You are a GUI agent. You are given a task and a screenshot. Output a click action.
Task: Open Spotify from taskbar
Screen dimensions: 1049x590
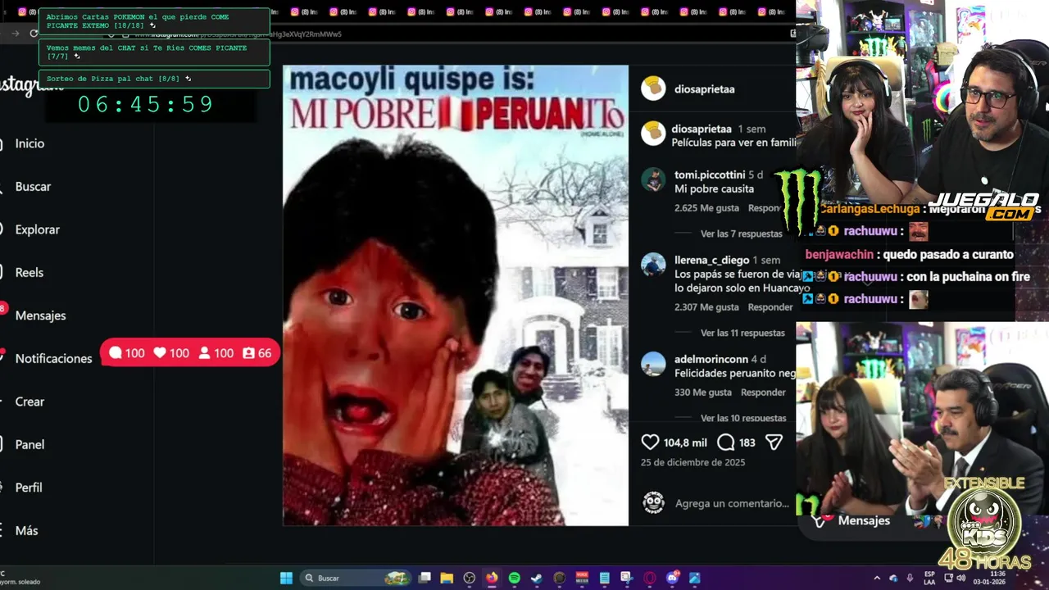(514, 578)
